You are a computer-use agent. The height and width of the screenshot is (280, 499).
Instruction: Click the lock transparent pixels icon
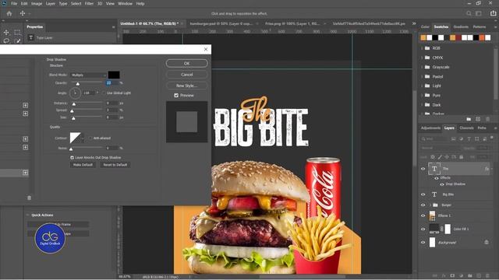[433, 157]
